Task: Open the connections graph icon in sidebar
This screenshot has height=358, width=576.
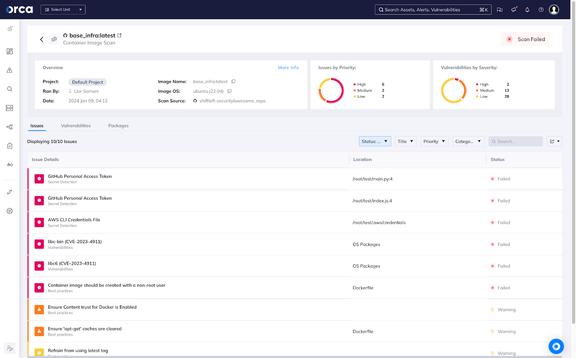Action: point(9,127)
